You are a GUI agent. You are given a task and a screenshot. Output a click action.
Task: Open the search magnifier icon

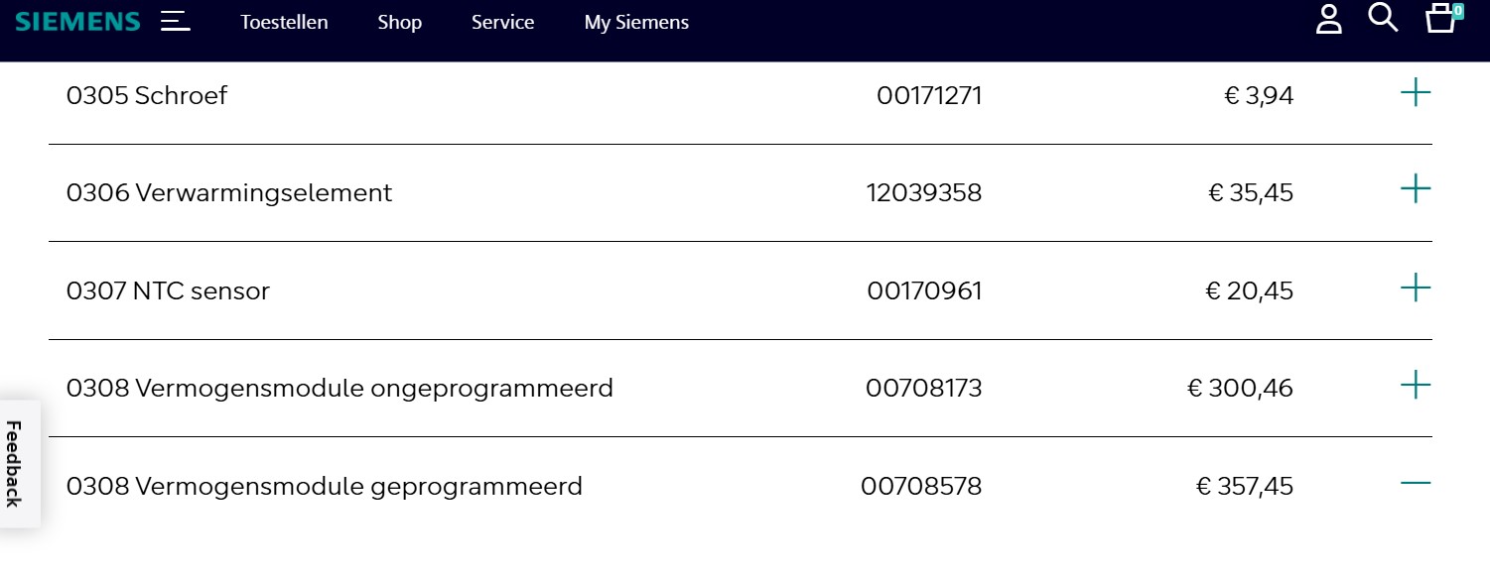pyautogui.click(x=1383, y=17)
